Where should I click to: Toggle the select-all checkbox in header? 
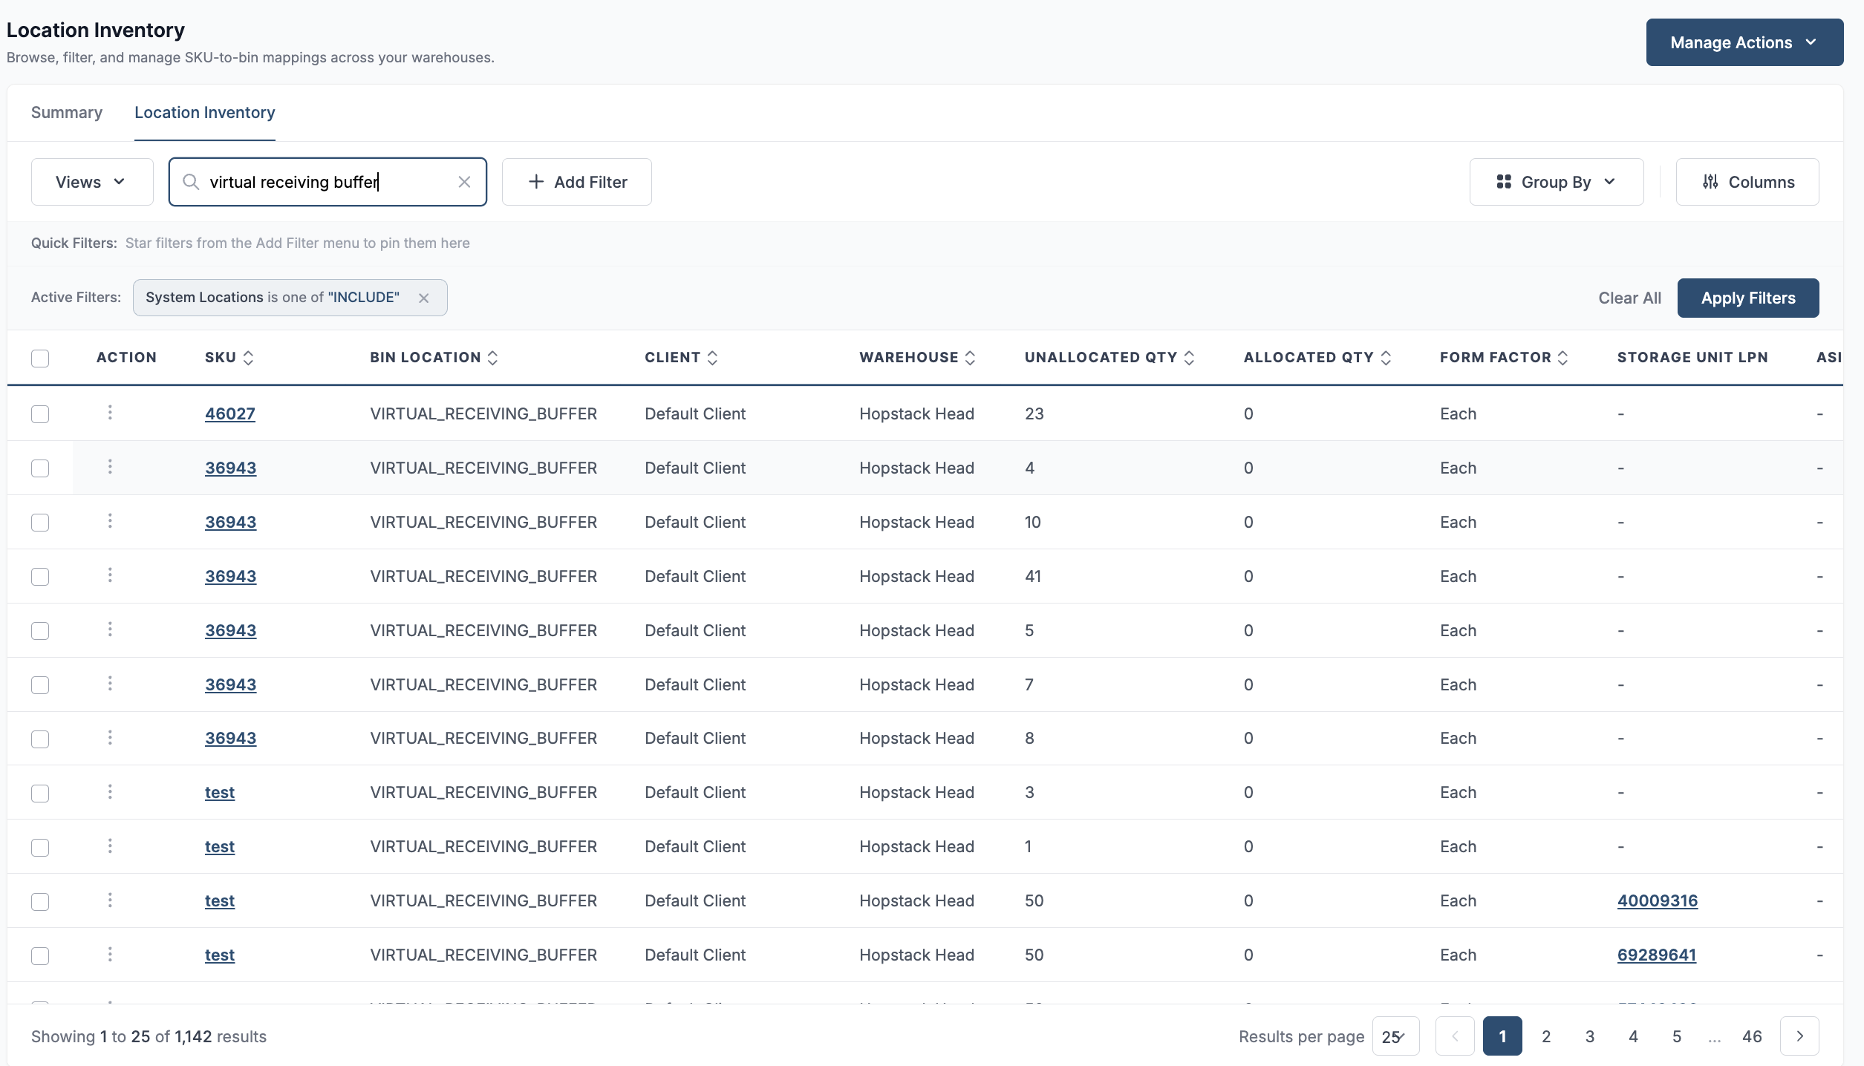[40, 358]
